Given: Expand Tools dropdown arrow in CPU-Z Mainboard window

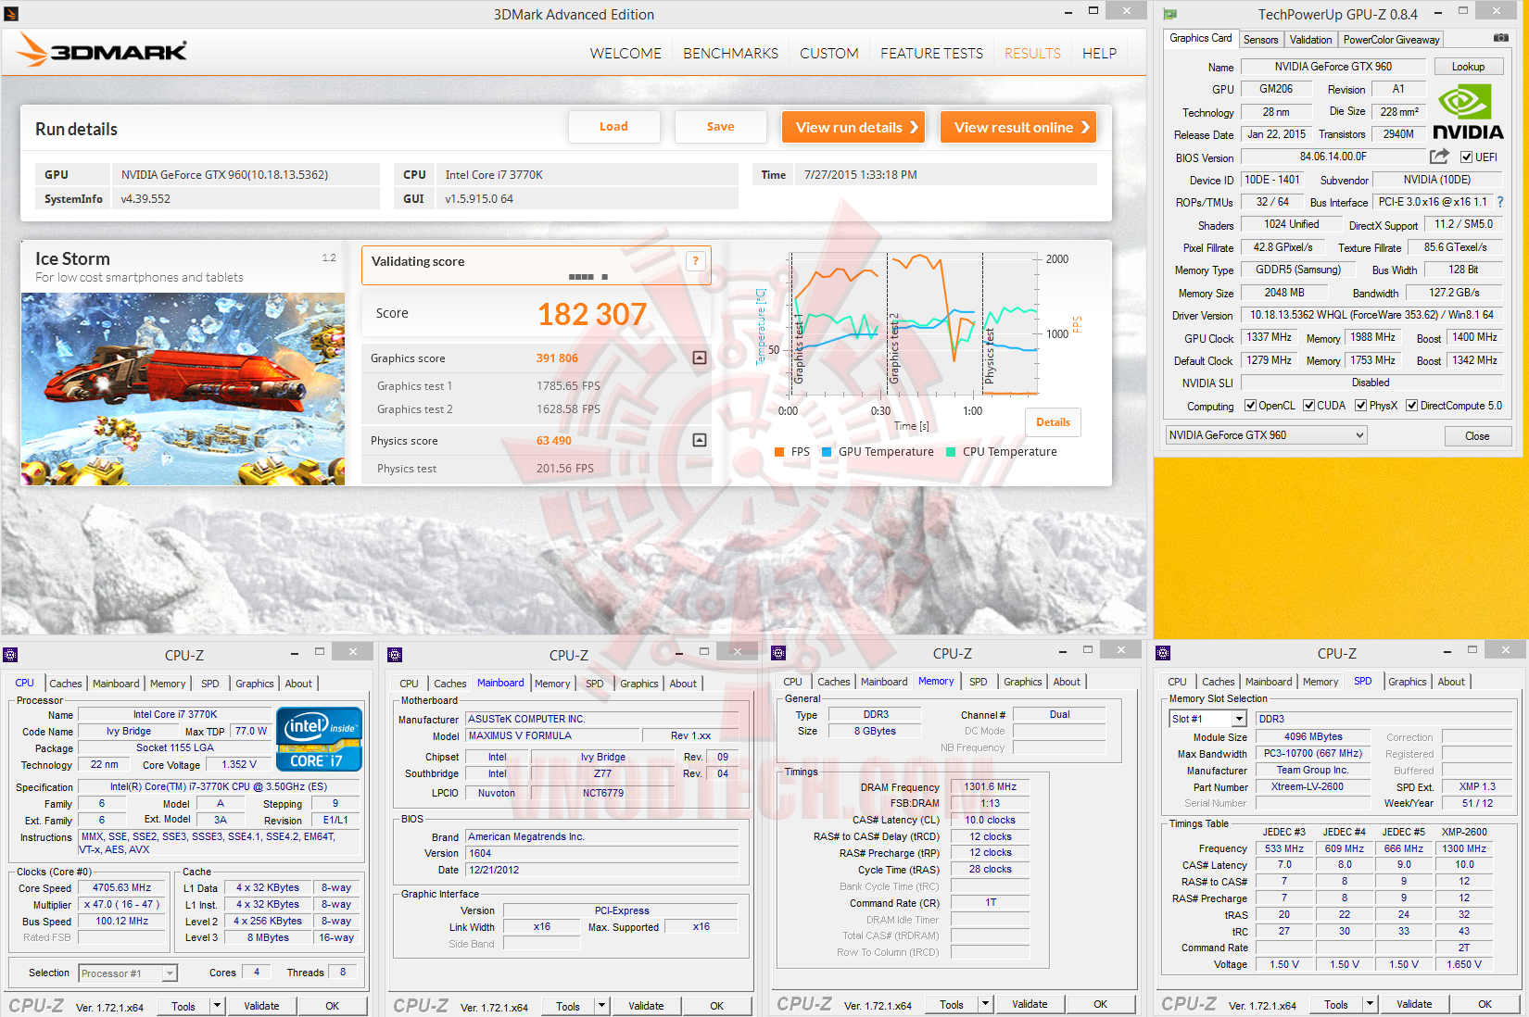Looking at the screenshot, I should (601, 1006).
